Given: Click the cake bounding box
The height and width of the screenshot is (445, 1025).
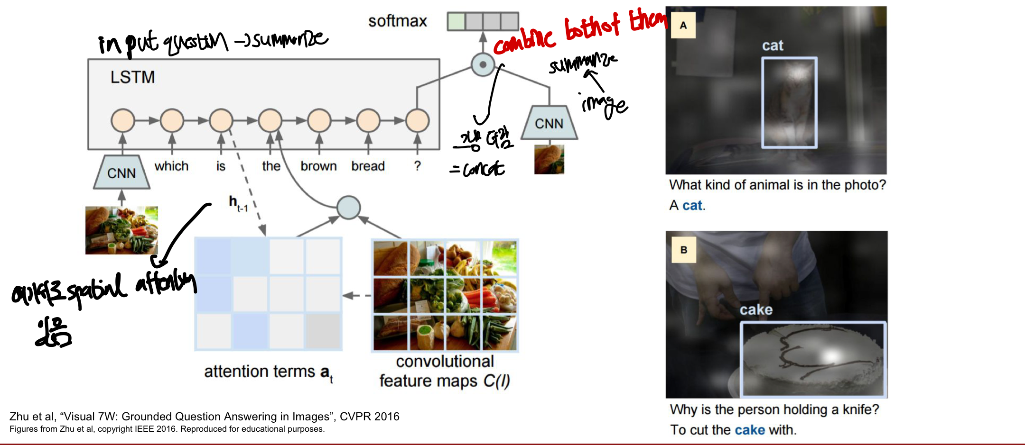Looking at the screenshot, I should pos(813,359).
